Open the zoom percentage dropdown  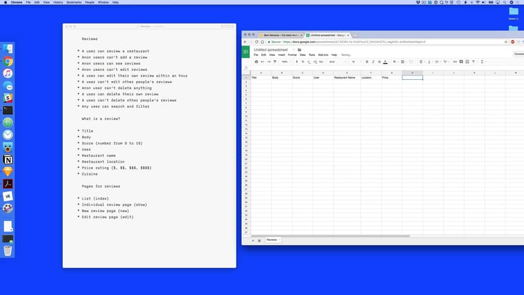(286, 62)
